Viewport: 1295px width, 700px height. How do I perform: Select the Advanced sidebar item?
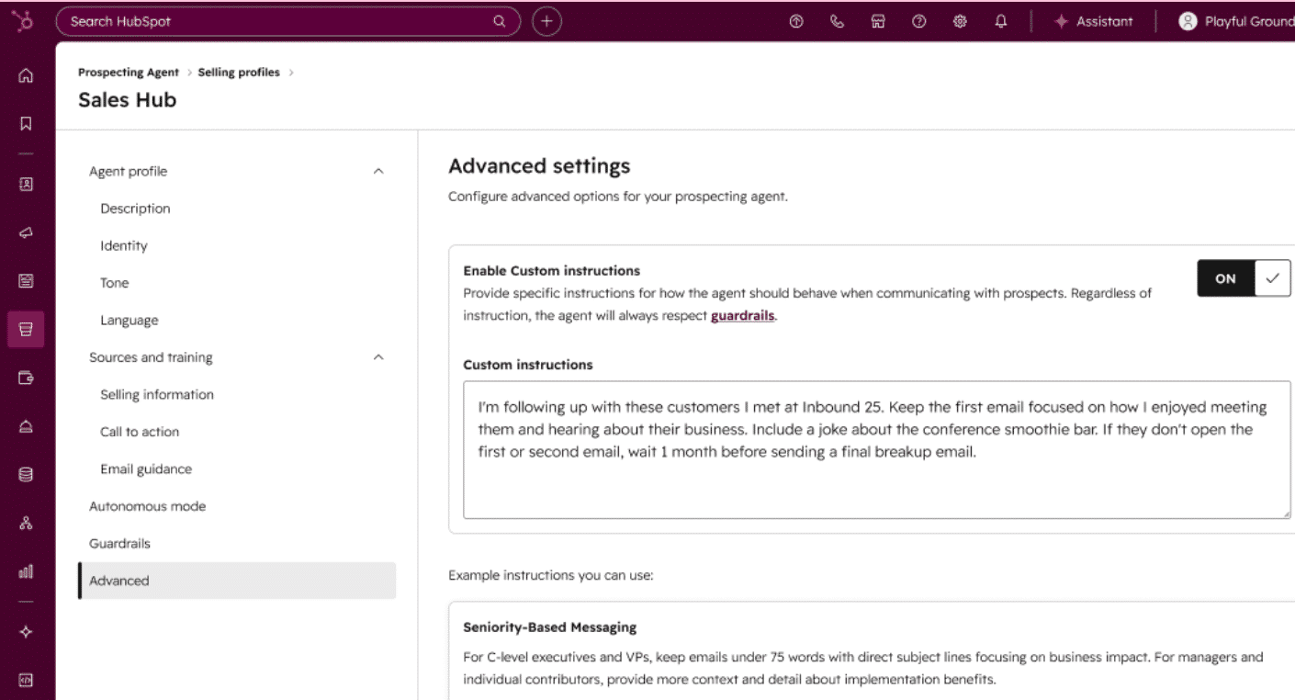(x=237, y=581)
